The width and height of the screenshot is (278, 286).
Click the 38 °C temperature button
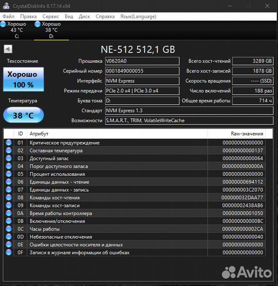[23, 115]
